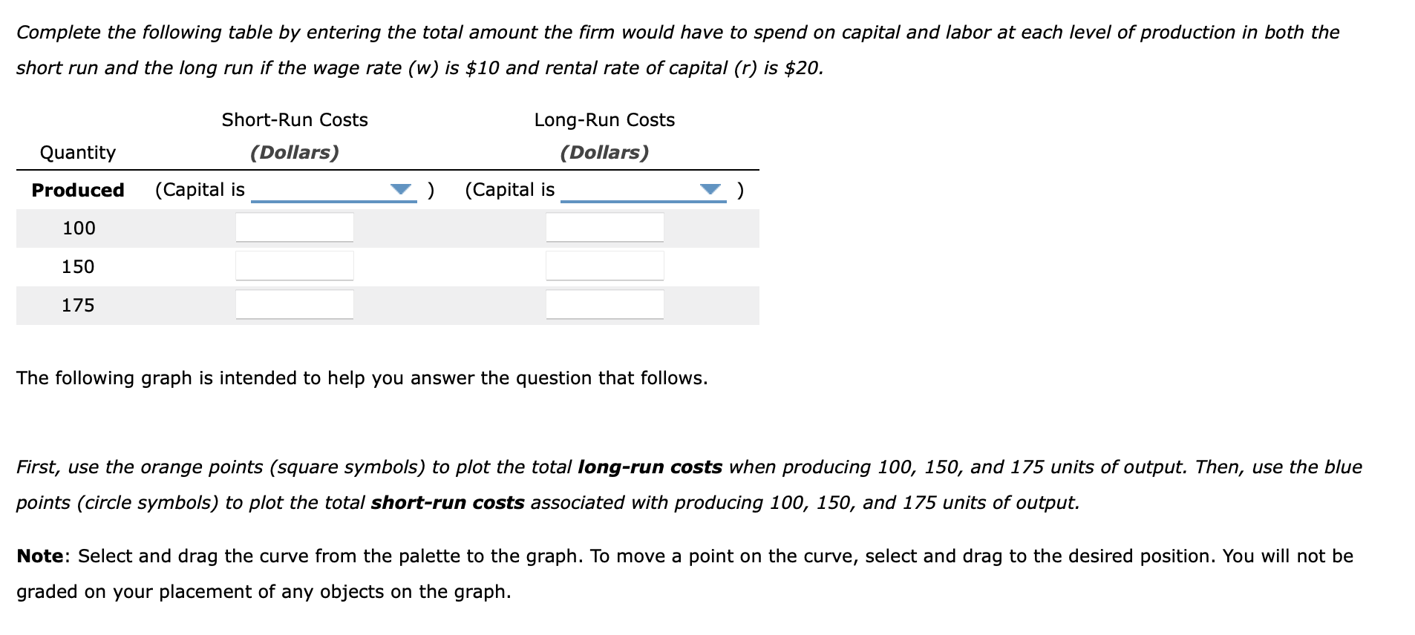This screenshot has height=635, width=1415.
Task: Click the Short-Run cost field for quantity 150
Action: (x=294, y=266)
